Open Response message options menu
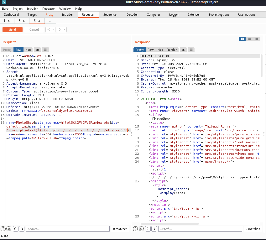The image size is (266, 240). [191, 50]
